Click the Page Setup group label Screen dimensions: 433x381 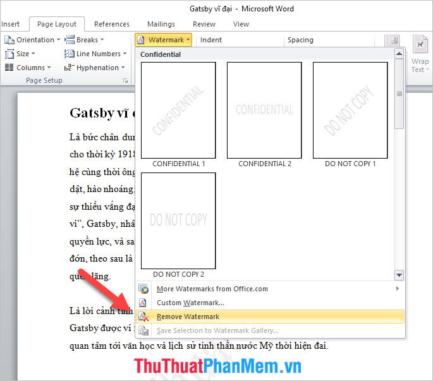(x=44, y=80)
